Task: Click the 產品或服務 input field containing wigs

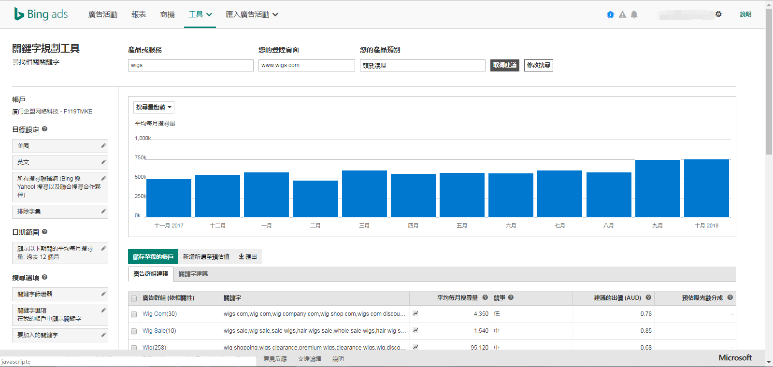Action: [190, 65]
